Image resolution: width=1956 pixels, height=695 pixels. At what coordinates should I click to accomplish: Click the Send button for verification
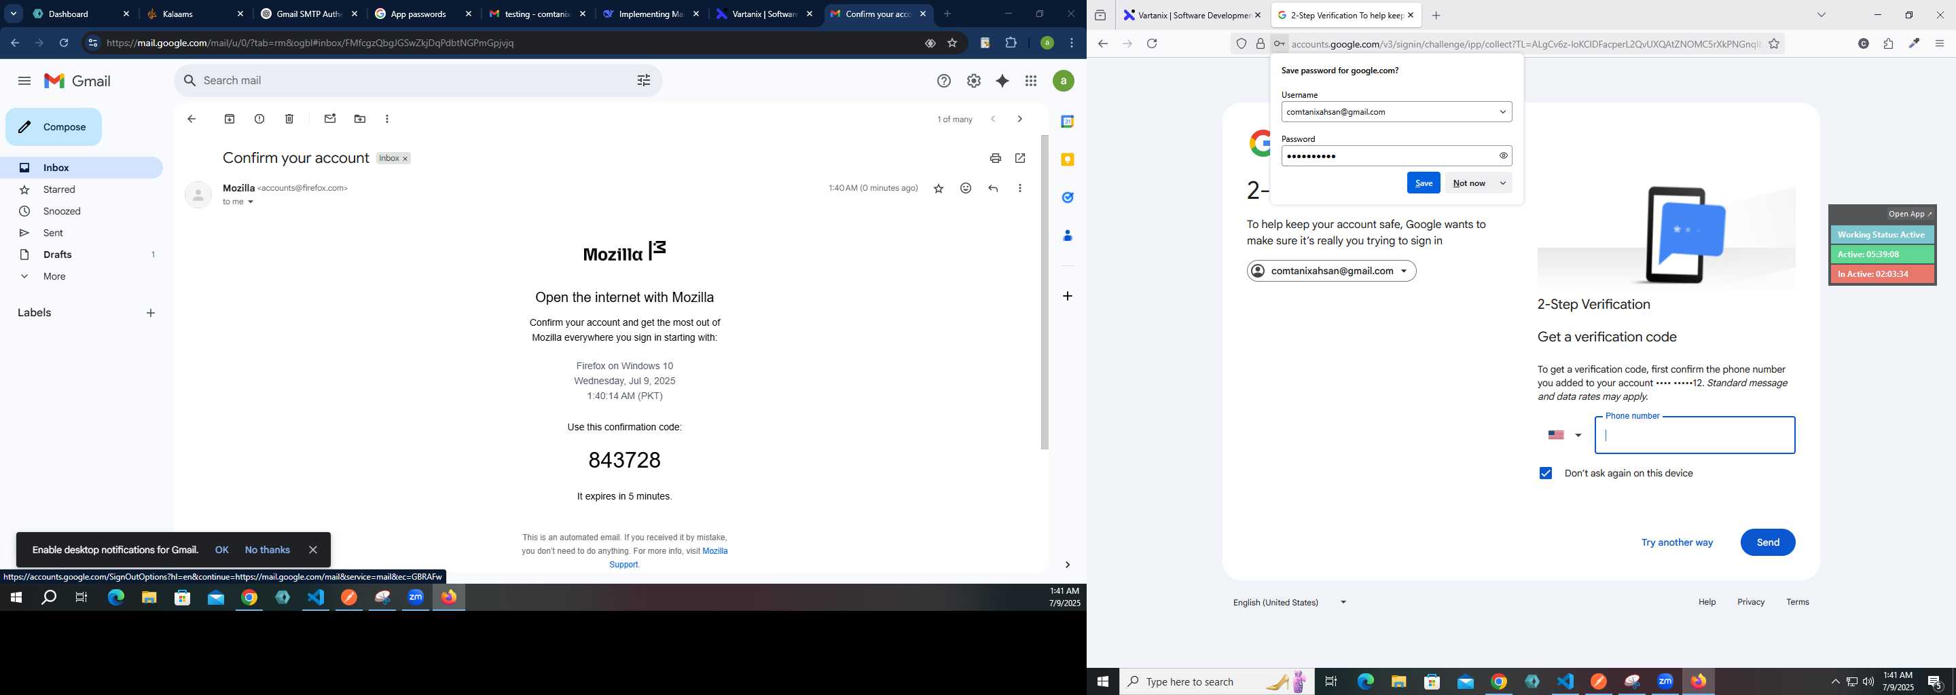coord(1768,542)
